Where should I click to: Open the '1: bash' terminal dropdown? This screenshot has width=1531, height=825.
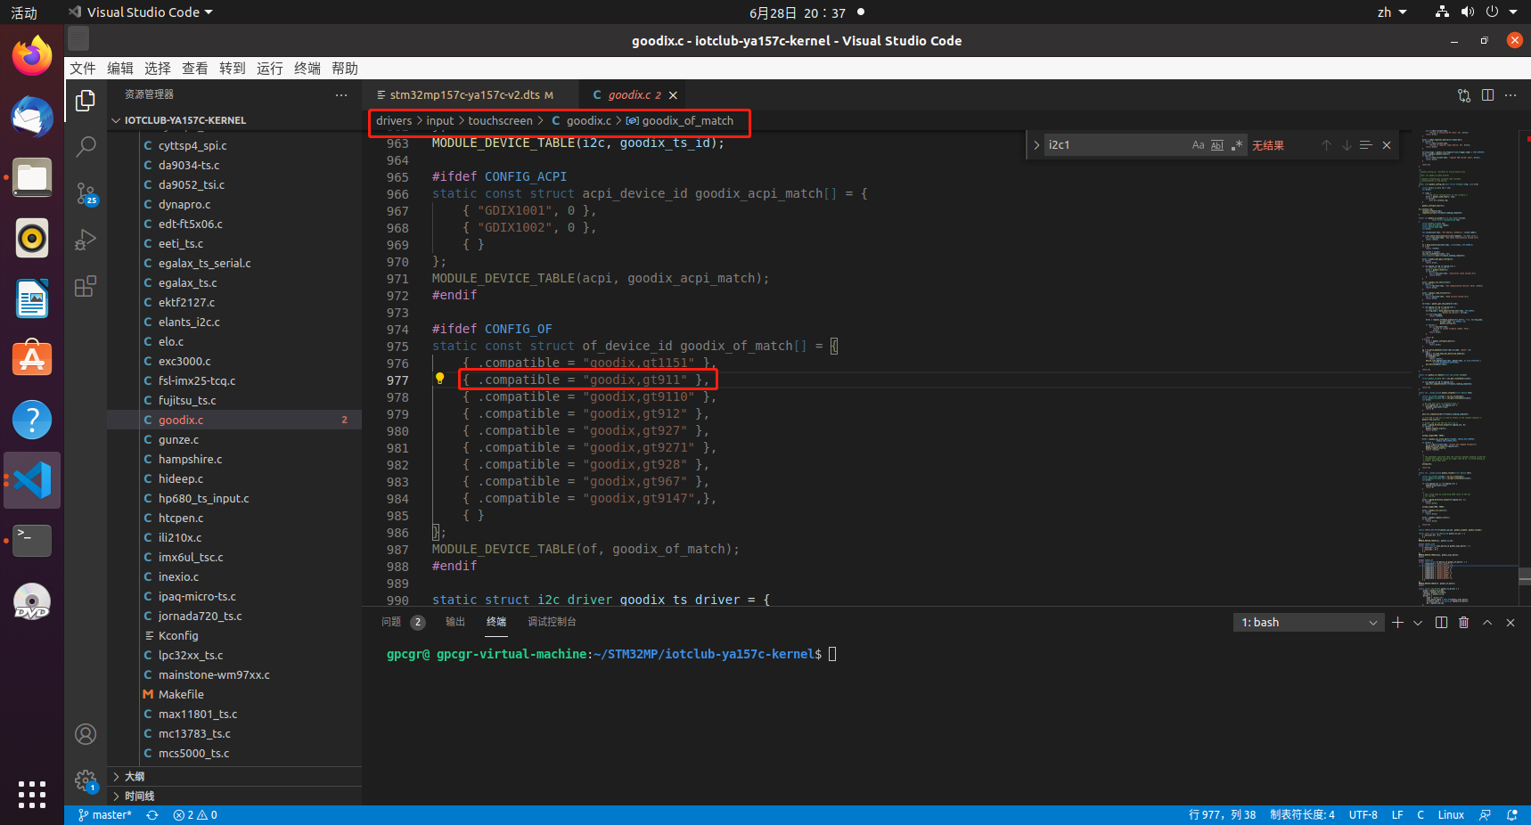(1309, 623)
